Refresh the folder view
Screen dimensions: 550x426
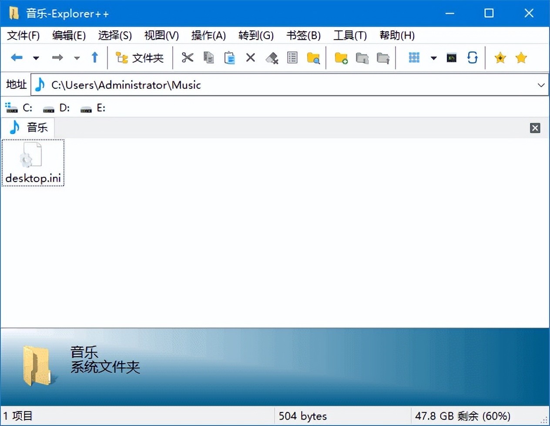(x=473, y=57)
